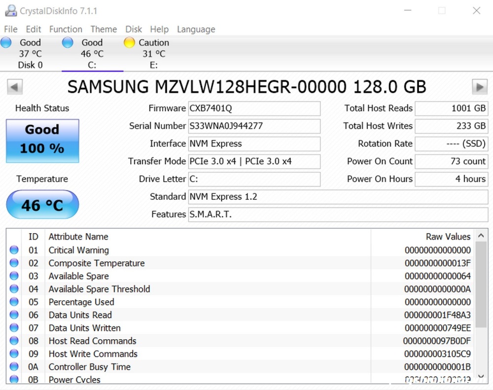Viewport: 493px width, 390px height.
Task: Click the Firmware field CXB7401Q
Action: point(254,108)
